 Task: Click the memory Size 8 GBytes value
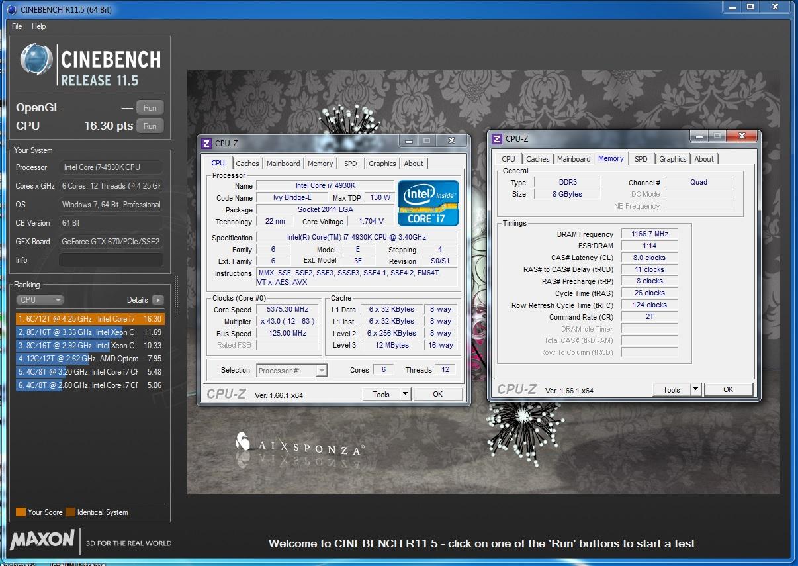pyautogui.click(x=566, y=194)
